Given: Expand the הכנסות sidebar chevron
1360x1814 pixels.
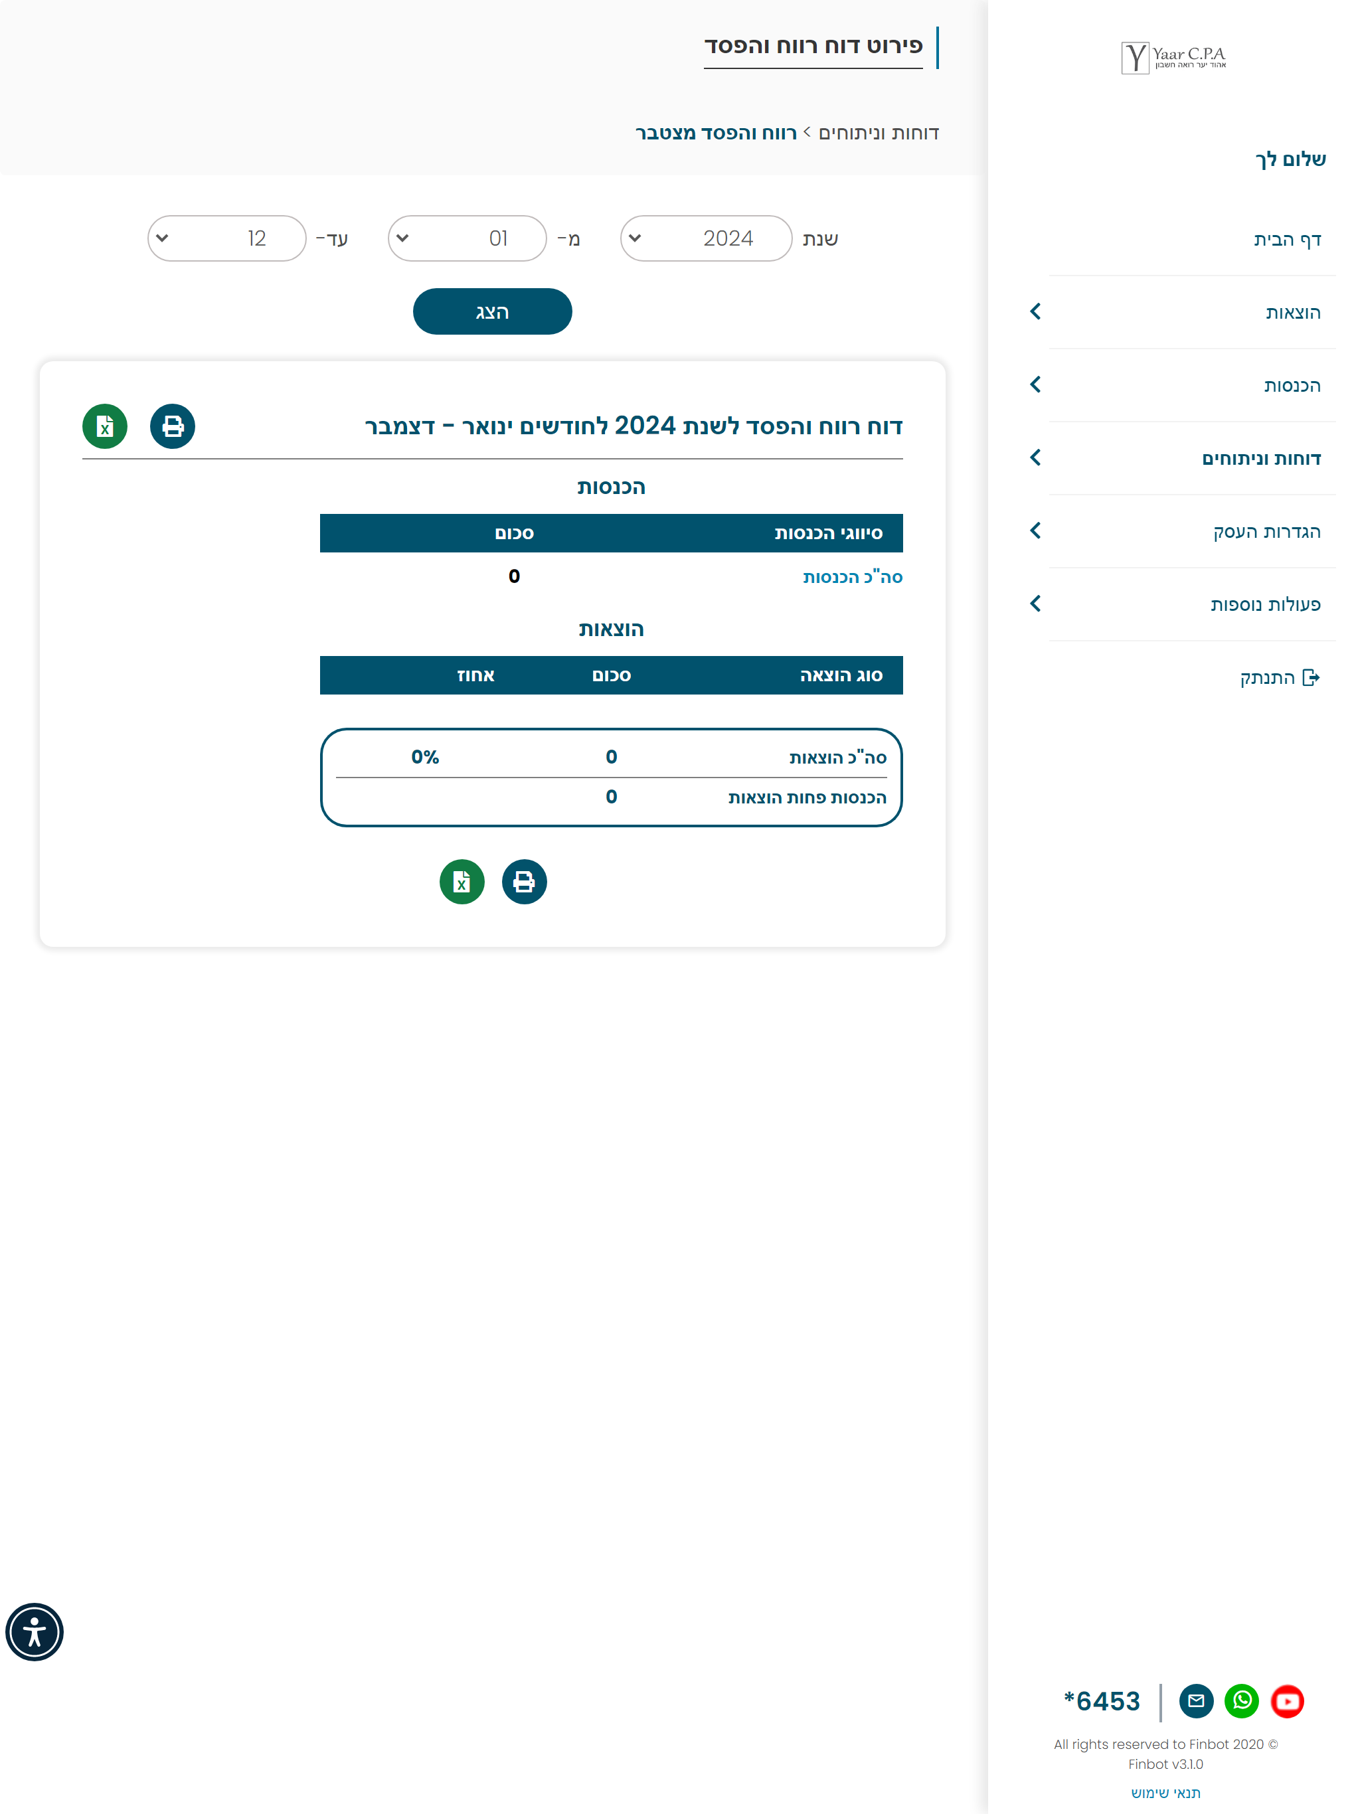Looking at the screenshot, I should tap(1035, 384).
